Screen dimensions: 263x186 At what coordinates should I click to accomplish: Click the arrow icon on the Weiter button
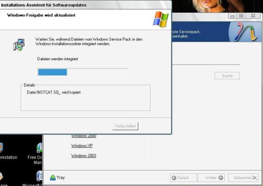pos(221,178)
